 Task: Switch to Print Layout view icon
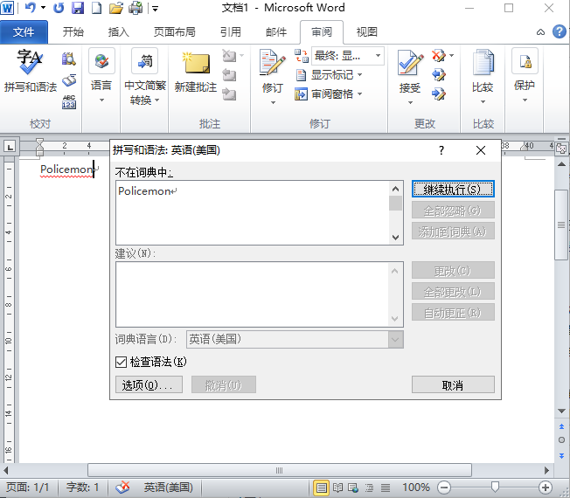(322, 488)
